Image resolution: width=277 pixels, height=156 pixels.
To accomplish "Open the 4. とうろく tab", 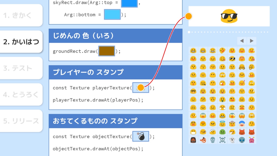I will coord(21,95).
